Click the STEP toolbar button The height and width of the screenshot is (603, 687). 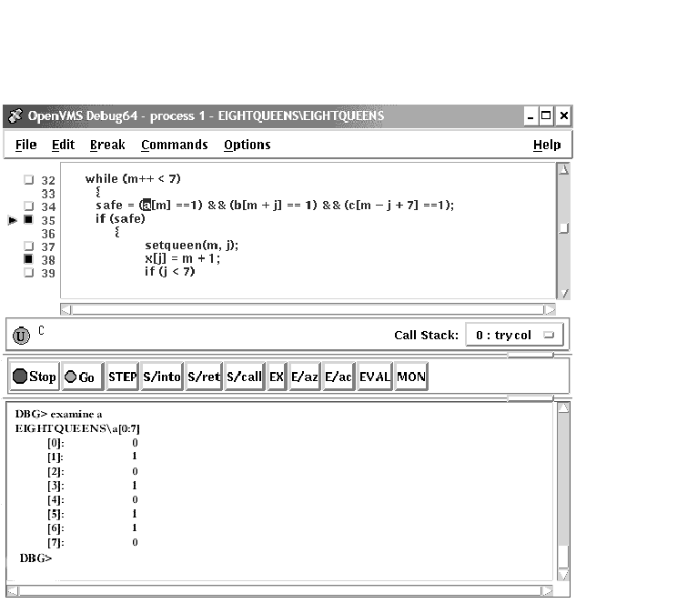coord(122,377)
